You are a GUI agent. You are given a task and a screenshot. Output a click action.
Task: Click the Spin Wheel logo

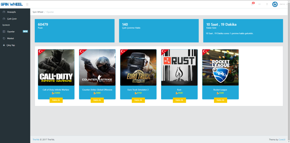pos(12,4)
